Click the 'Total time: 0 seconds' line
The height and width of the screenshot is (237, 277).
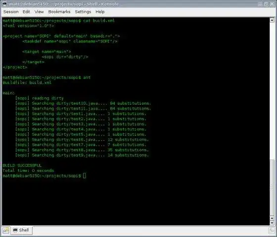[x=28, y=170]
